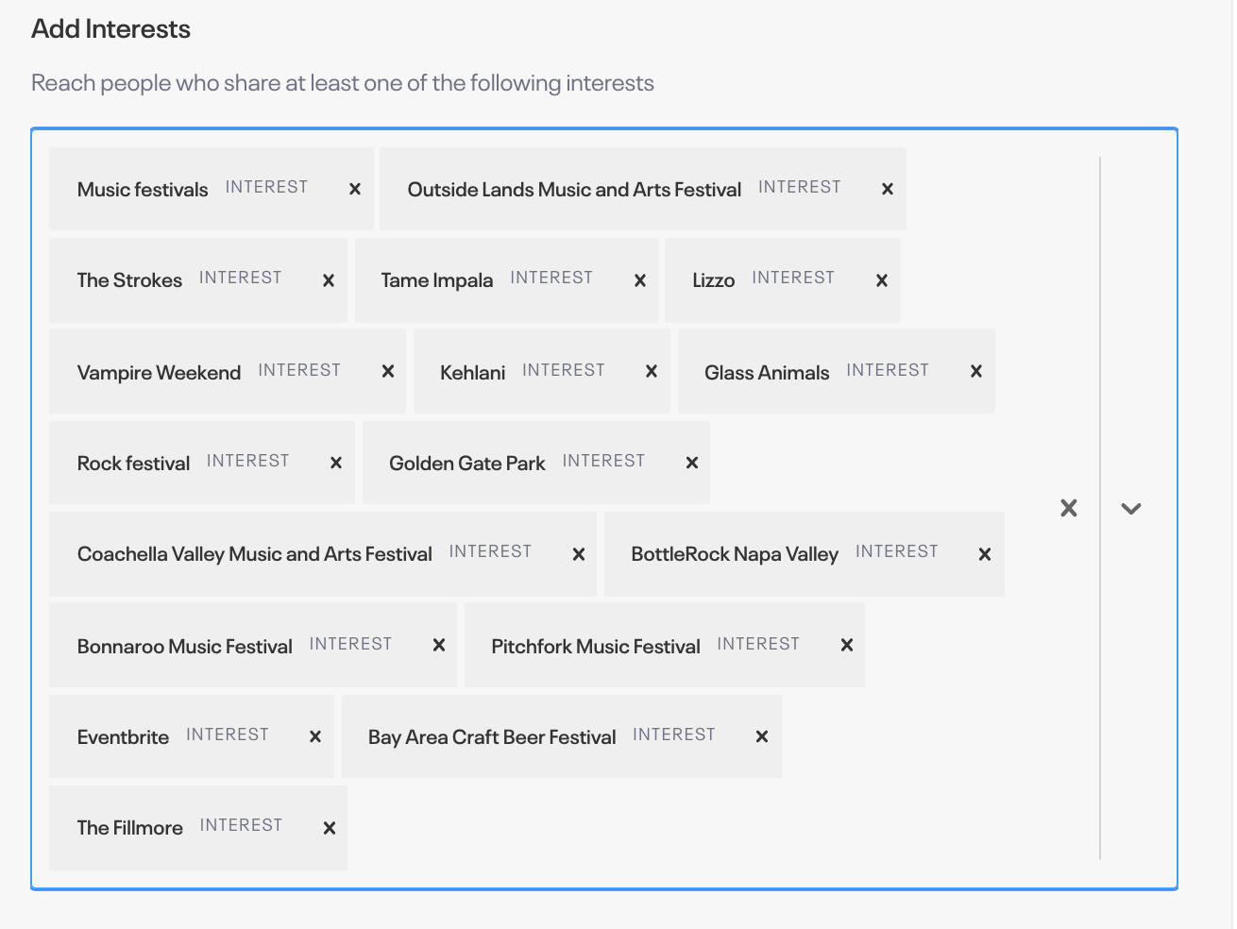Remove the Tame Impala interest

pyautogui.click(x=640, y=280)
